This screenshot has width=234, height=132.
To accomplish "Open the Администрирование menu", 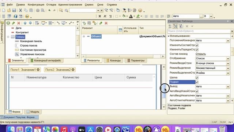I will point(70,5).
